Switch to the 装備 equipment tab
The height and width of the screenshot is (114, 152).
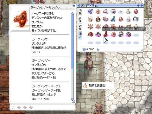point(80,19)
